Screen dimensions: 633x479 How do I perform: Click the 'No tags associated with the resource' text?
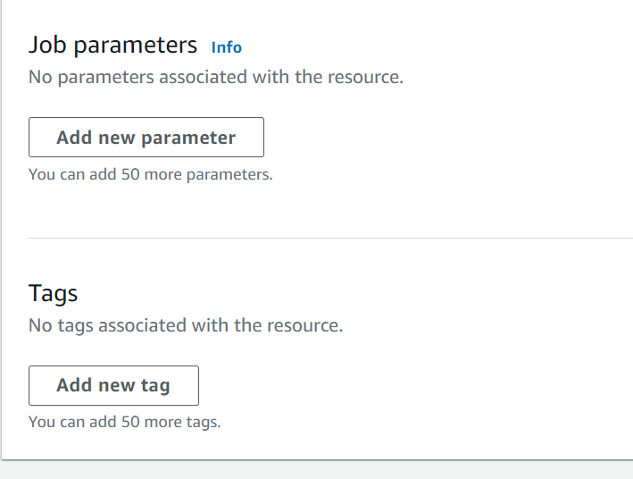coord(186,325)
